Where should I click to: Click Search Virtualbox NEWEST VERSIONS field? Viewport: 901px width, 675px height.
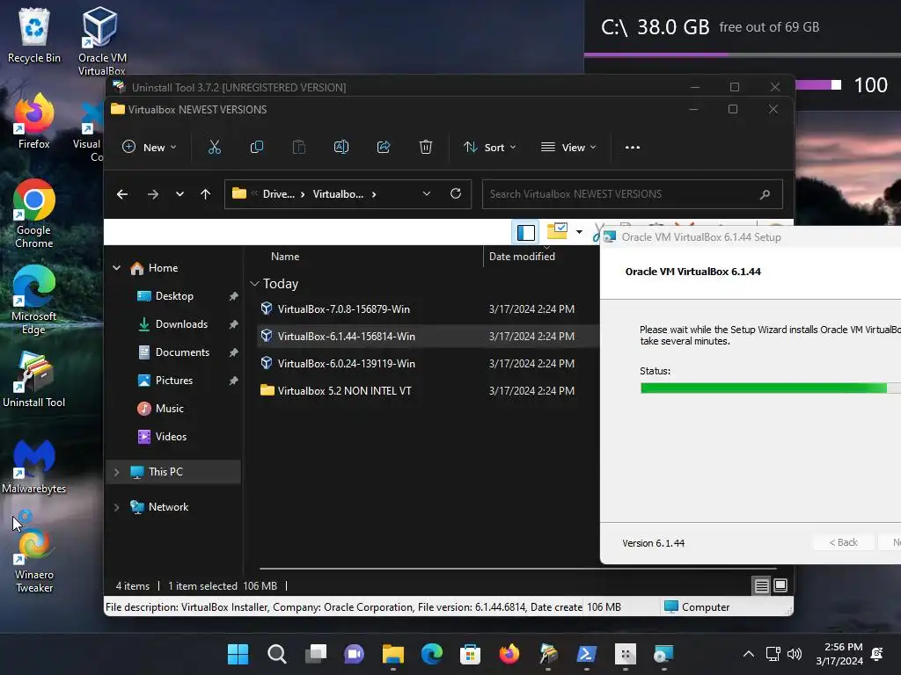tap(632, 194)
